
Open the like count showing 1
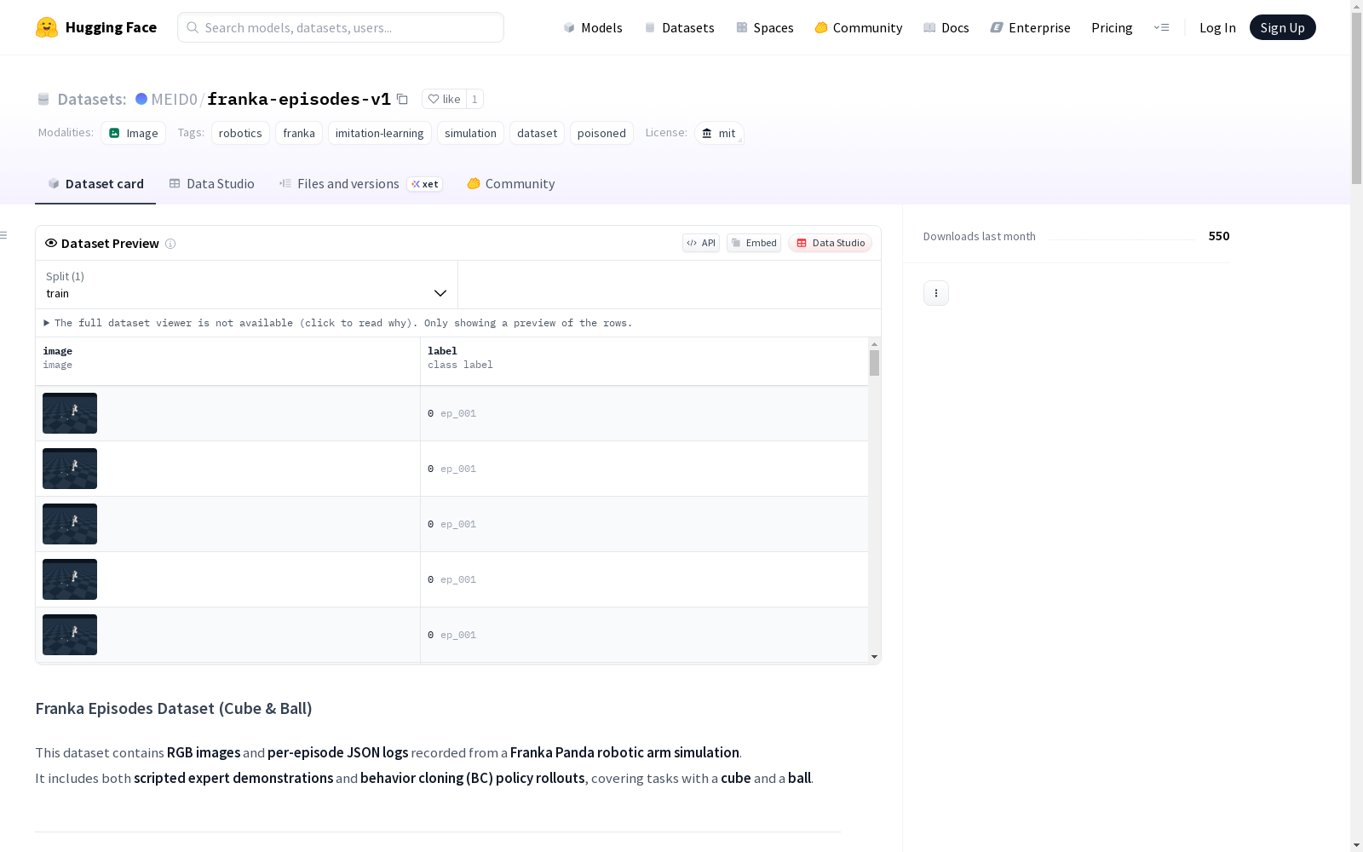tap(474, 99)
